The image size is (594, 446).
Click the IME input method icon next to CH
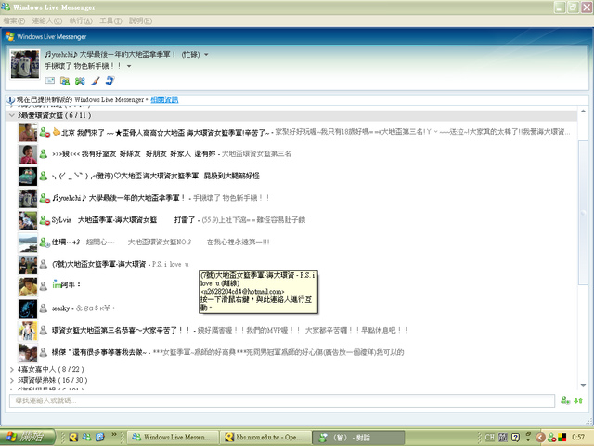tap(503, 438)
